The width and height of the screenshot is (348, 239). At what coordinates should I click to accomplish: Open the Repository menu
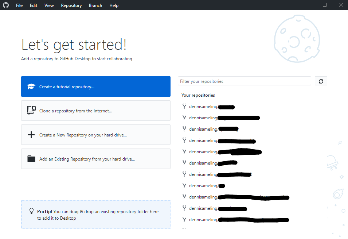point(71,5)
